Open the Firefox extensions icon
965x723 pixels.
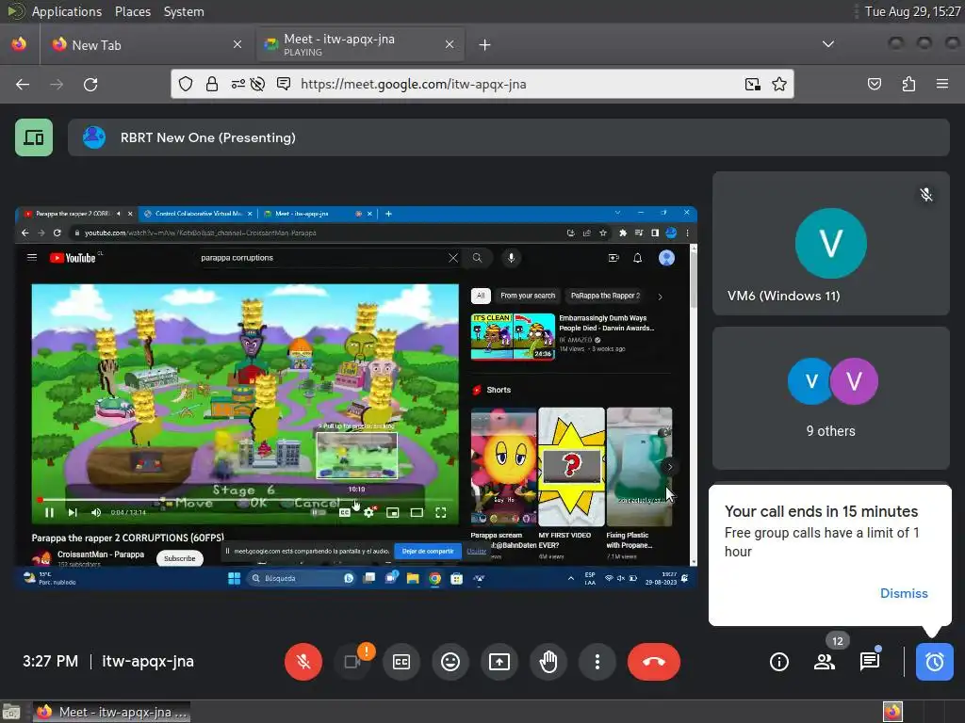[x=908, y=84]
